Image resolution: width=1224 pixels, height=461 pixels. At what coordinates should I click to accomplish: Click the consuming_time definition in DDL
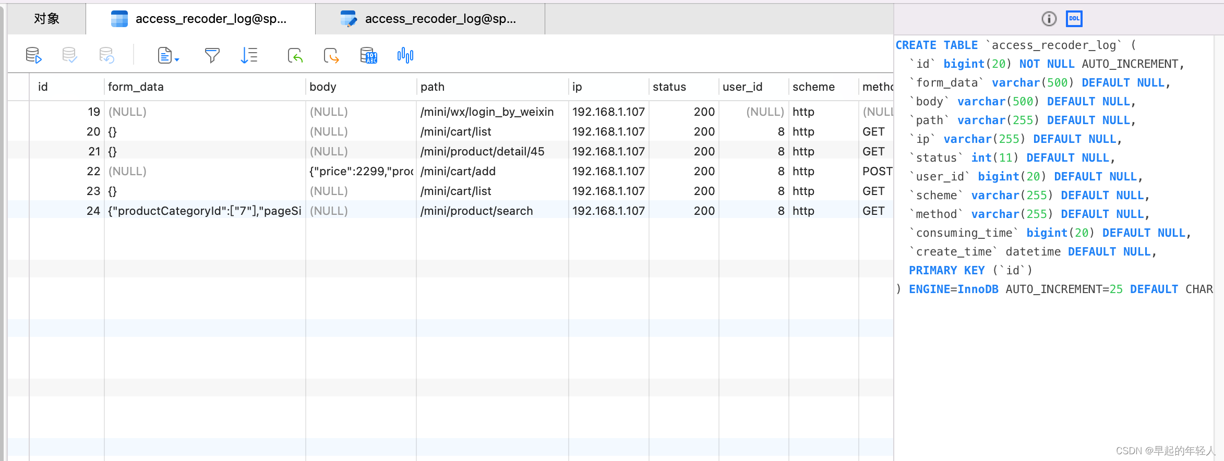(x=1050, y=233)
